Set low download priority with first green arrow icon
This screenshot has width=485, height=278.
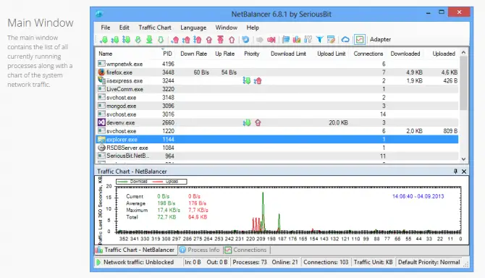point(104,40)
